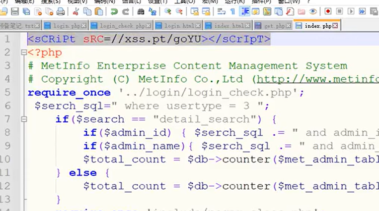Click the Close document toolbar icon
Image resolution: width=379 pixels, height=211 pixels.
click(x=38, y=11)
